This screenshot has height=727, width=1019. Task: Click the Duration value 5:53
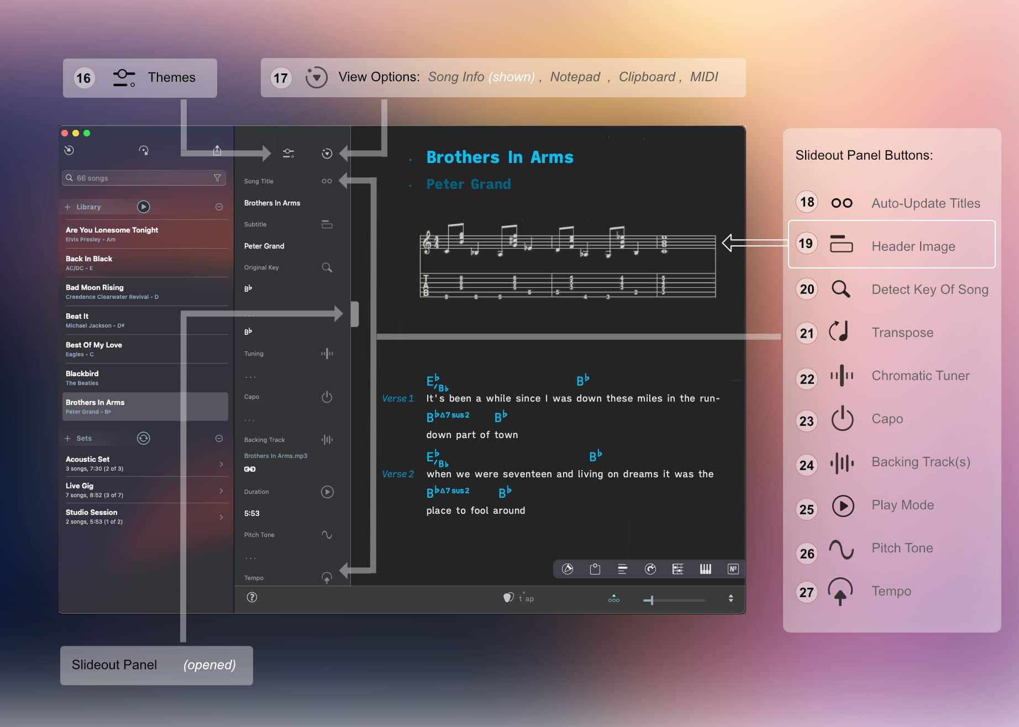[x=252, y=513]
